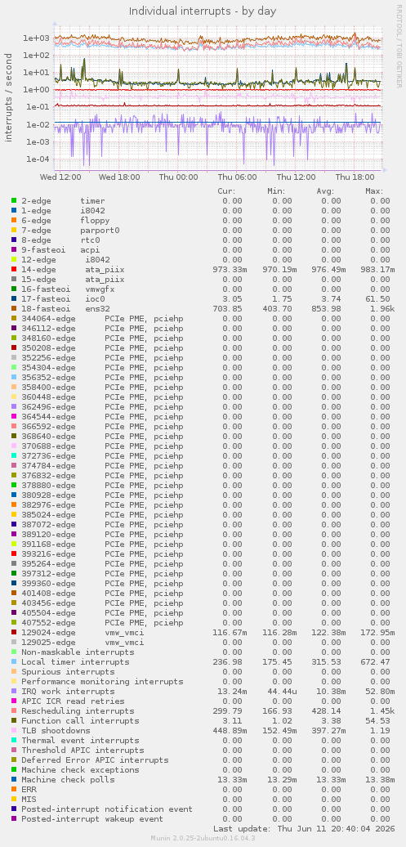Click the brown swatch beside 18-fasteoi ens32
This screenshot has height=847, width=406.
coord(14,309)
